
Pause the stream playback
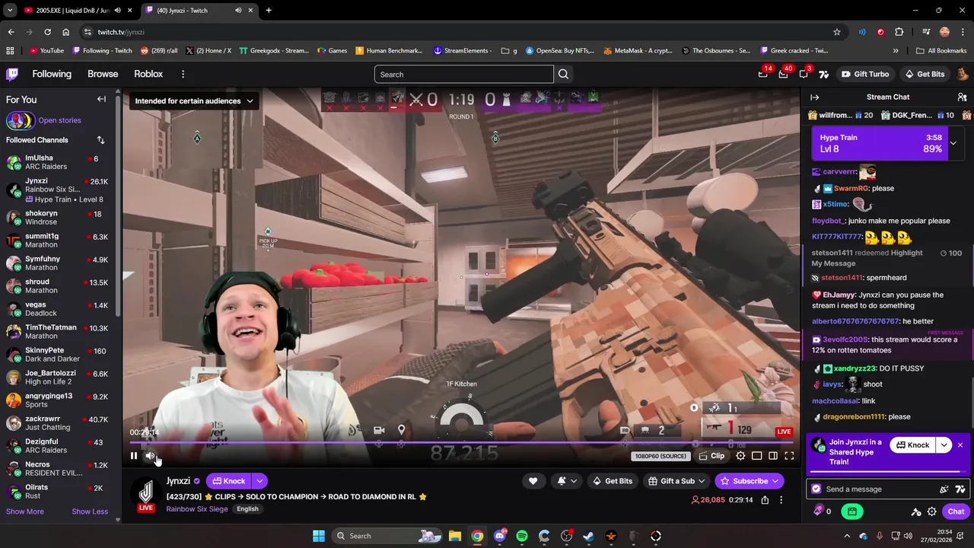point(134,456)
